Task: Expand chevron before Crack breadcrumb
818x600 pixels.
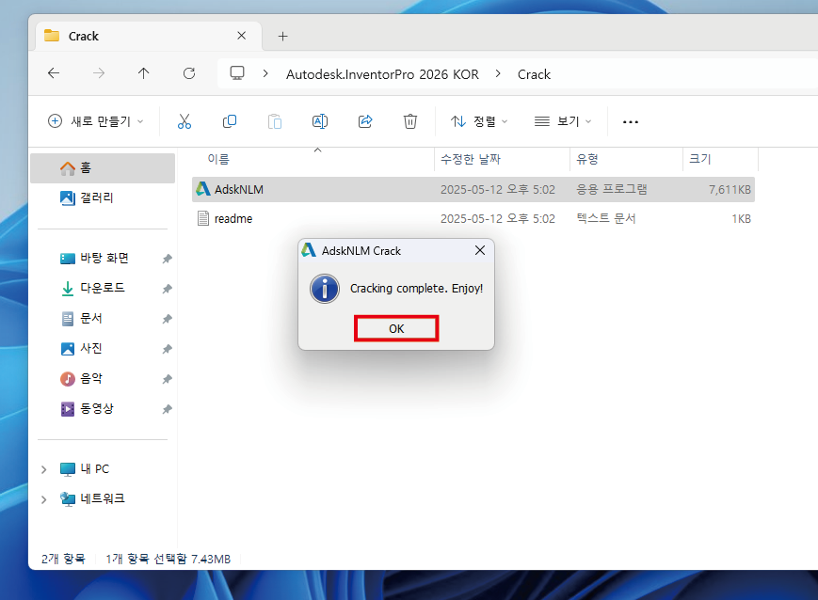Action: coord(498,73)
